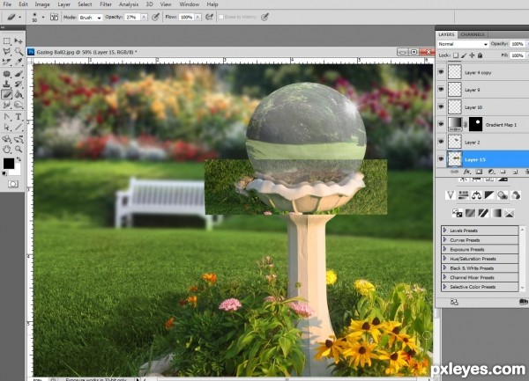Open the Analysis menu
This screenshot has width=529, height=381.
click(x=129, y=4)
